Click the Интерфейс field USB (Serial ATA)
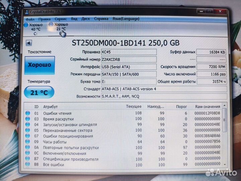This screenshot has height=181, width=241. pyautogui.click(x=129, y=67)
